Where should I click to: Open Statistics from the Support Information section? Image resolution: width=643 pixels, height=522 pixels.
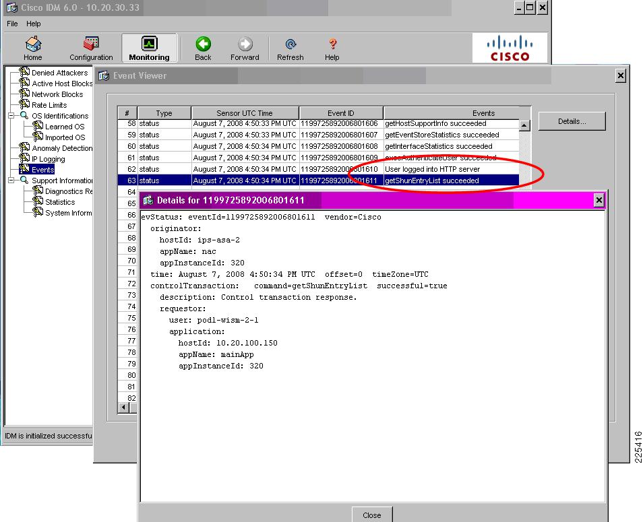(x=62, y=201)
